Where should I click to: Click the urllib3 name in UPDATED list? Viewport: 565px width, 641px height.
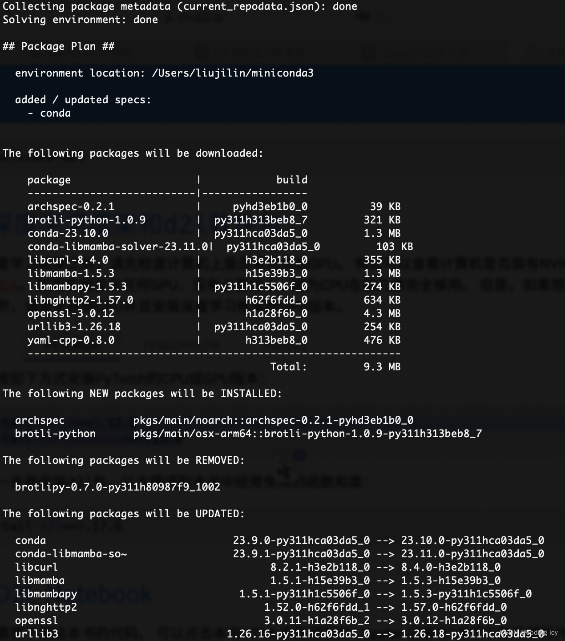pos(36,634)
